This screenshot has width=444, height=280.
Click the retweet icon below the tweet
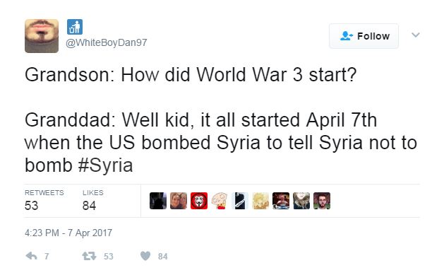(x=89, y=256)
